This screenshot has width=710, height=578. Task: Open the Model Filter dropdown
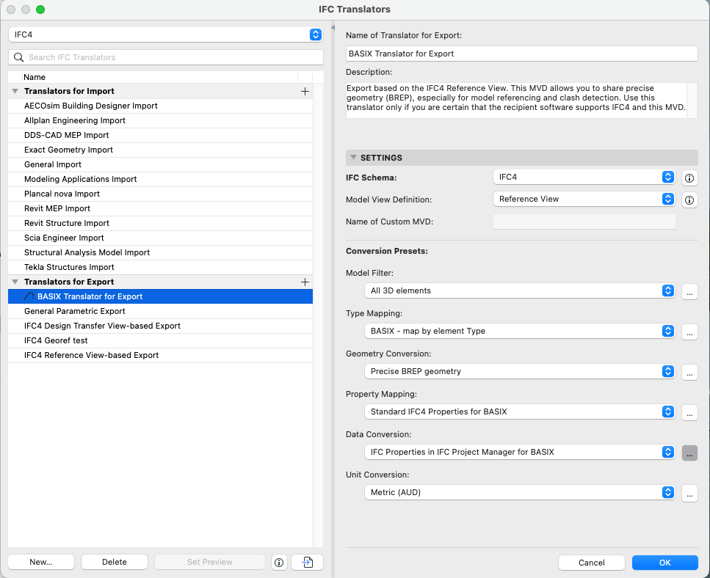pyautogui.click(x=519, y=290)
